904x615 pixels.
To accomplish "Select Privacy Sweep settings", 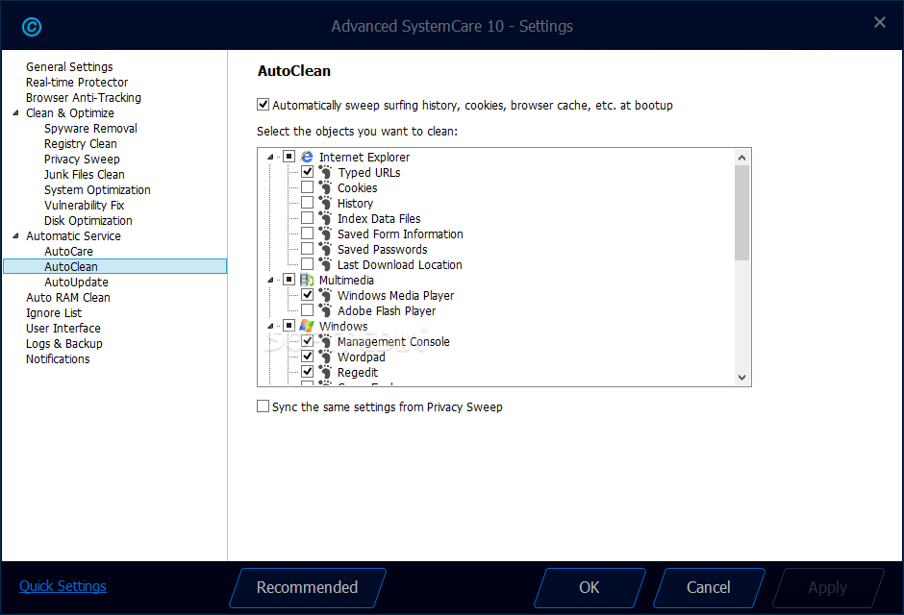I will (82, 159).
